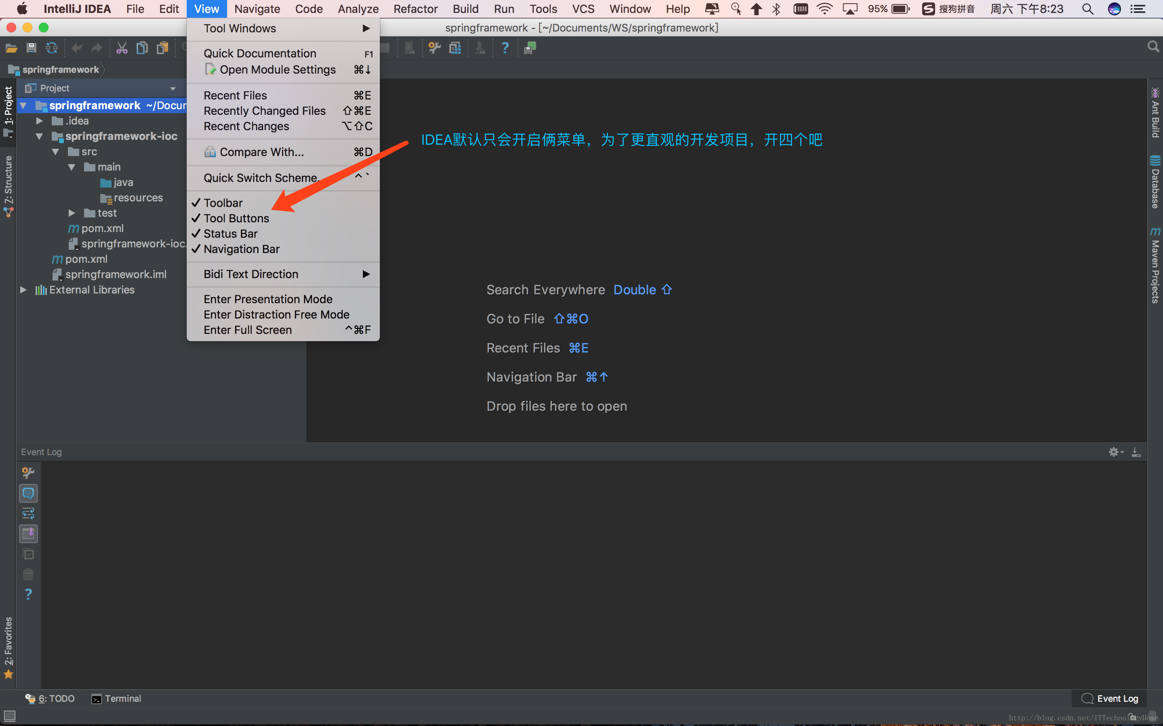1163x726 pixels.
Task: Click the Undo arrow icon
Action: 77,48
